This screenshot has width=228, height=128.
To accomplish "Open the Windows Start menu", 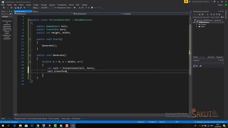I will tap(3, 126).
